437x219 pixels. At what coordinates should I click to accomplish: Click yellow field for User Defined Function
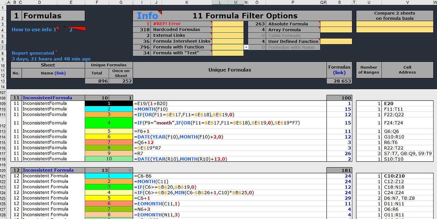(x=336, y=41)
